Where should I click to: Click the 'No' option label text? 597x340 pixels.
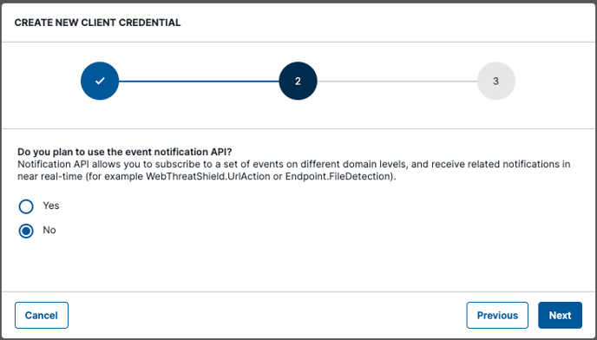point(49,230)
